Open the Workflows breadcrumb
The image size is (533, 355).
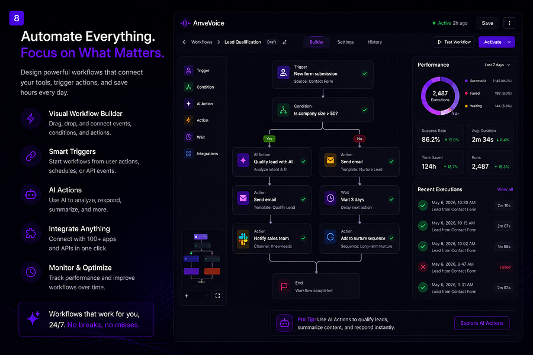point(201,42)
